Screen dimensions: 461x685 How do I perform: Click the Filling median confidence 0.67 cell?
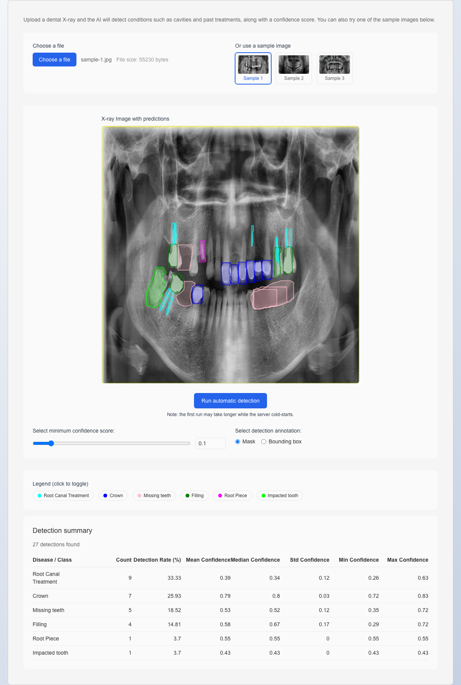pyautogui.click(x=275, y=624)
